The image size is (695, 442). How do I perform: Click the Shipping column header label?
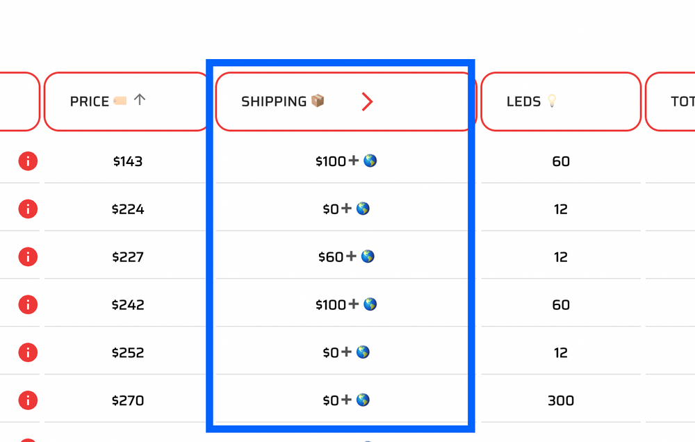point(274,101)
